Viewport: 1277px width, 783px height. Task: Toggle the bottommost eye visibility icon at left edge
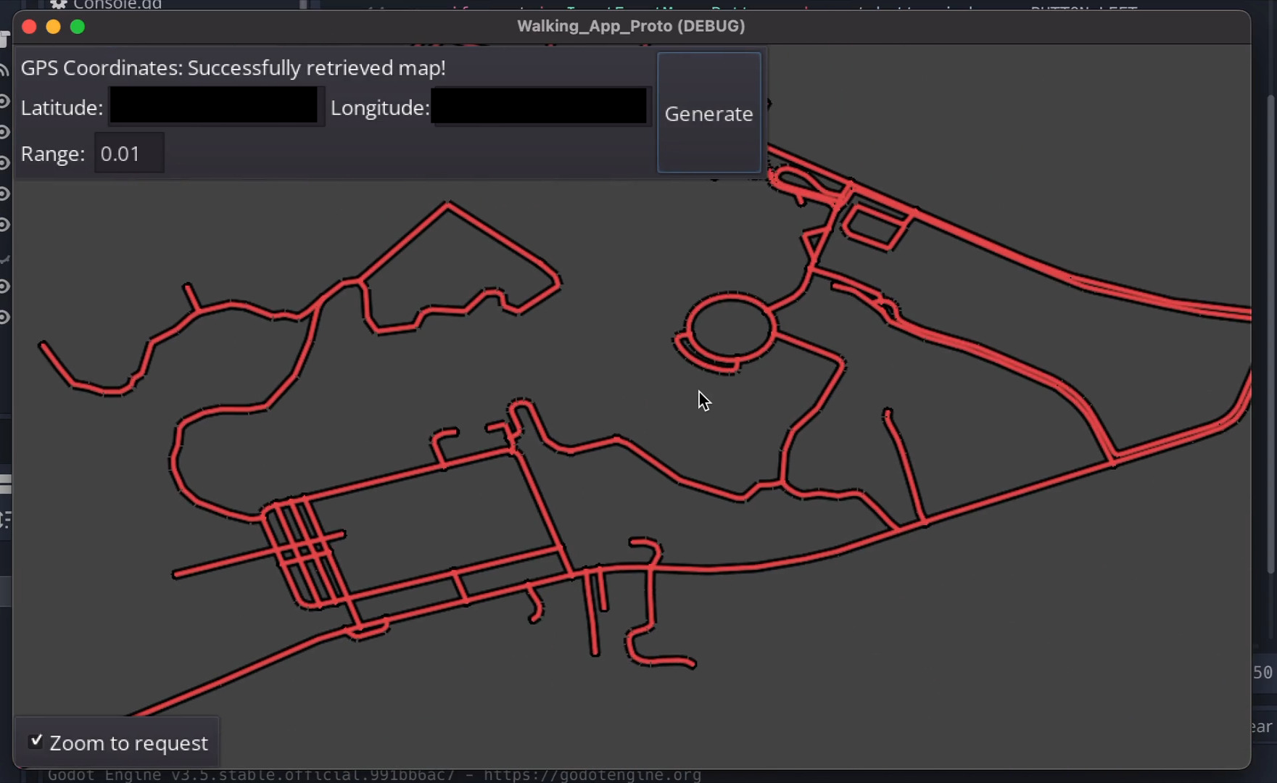tap(4, 317)
